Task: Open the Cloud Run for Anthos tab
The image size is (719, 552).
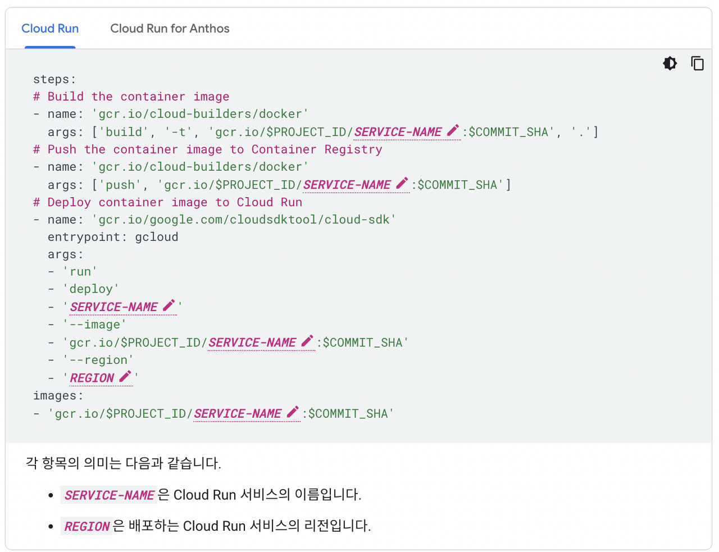Action: pyautogui.click(x=170, y=29)
